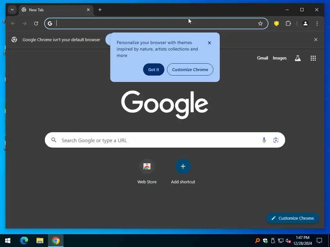Click Customize Chrome in the popup

tap(190, 69)
